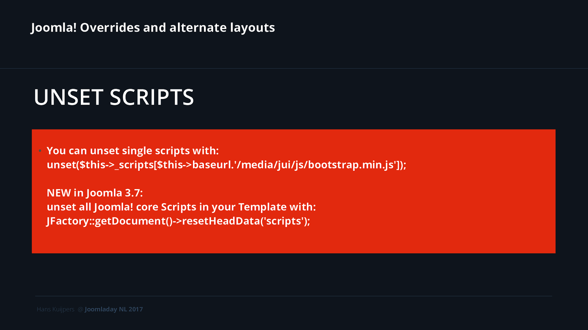
Task: Click the small bullet marker before 'You can'
Action: click(40, 151)
